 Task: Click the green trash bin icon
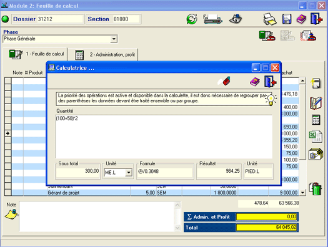pos(316,189)
